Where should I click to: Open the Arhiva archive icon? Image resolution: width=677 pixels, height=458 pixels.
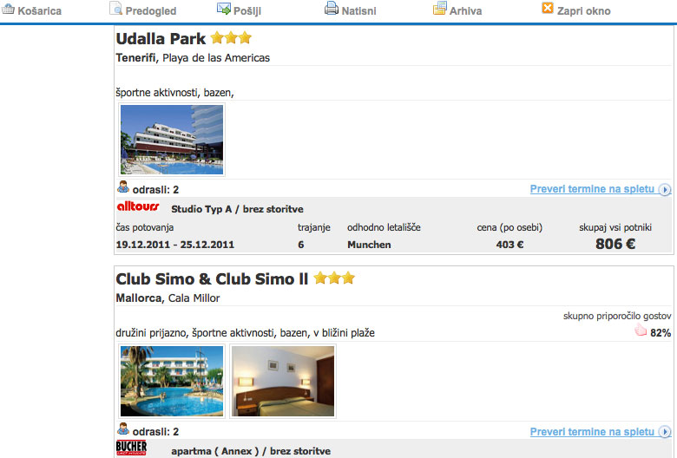click(x=439, y=8)
